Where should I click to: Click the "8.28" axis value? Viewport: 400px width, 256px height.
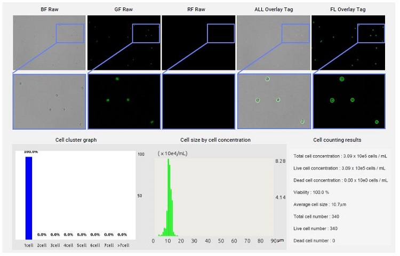pos(281,161)
